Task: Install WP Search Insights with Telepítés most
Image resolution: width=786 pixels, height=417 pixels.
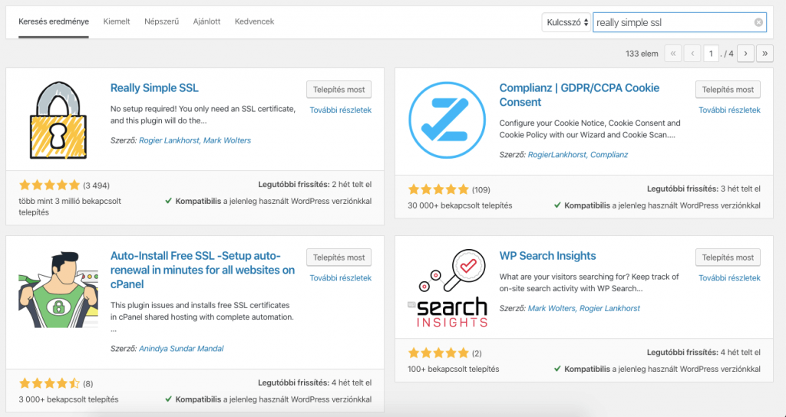Action: point(728,258)
